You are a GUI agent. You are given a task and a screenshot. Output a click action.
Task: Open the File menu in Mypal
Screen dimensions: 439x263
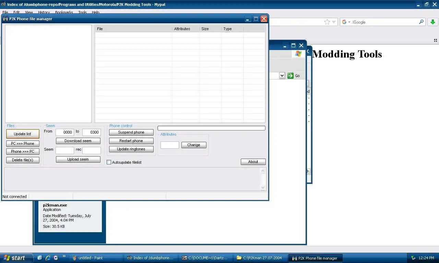[5, 12]
